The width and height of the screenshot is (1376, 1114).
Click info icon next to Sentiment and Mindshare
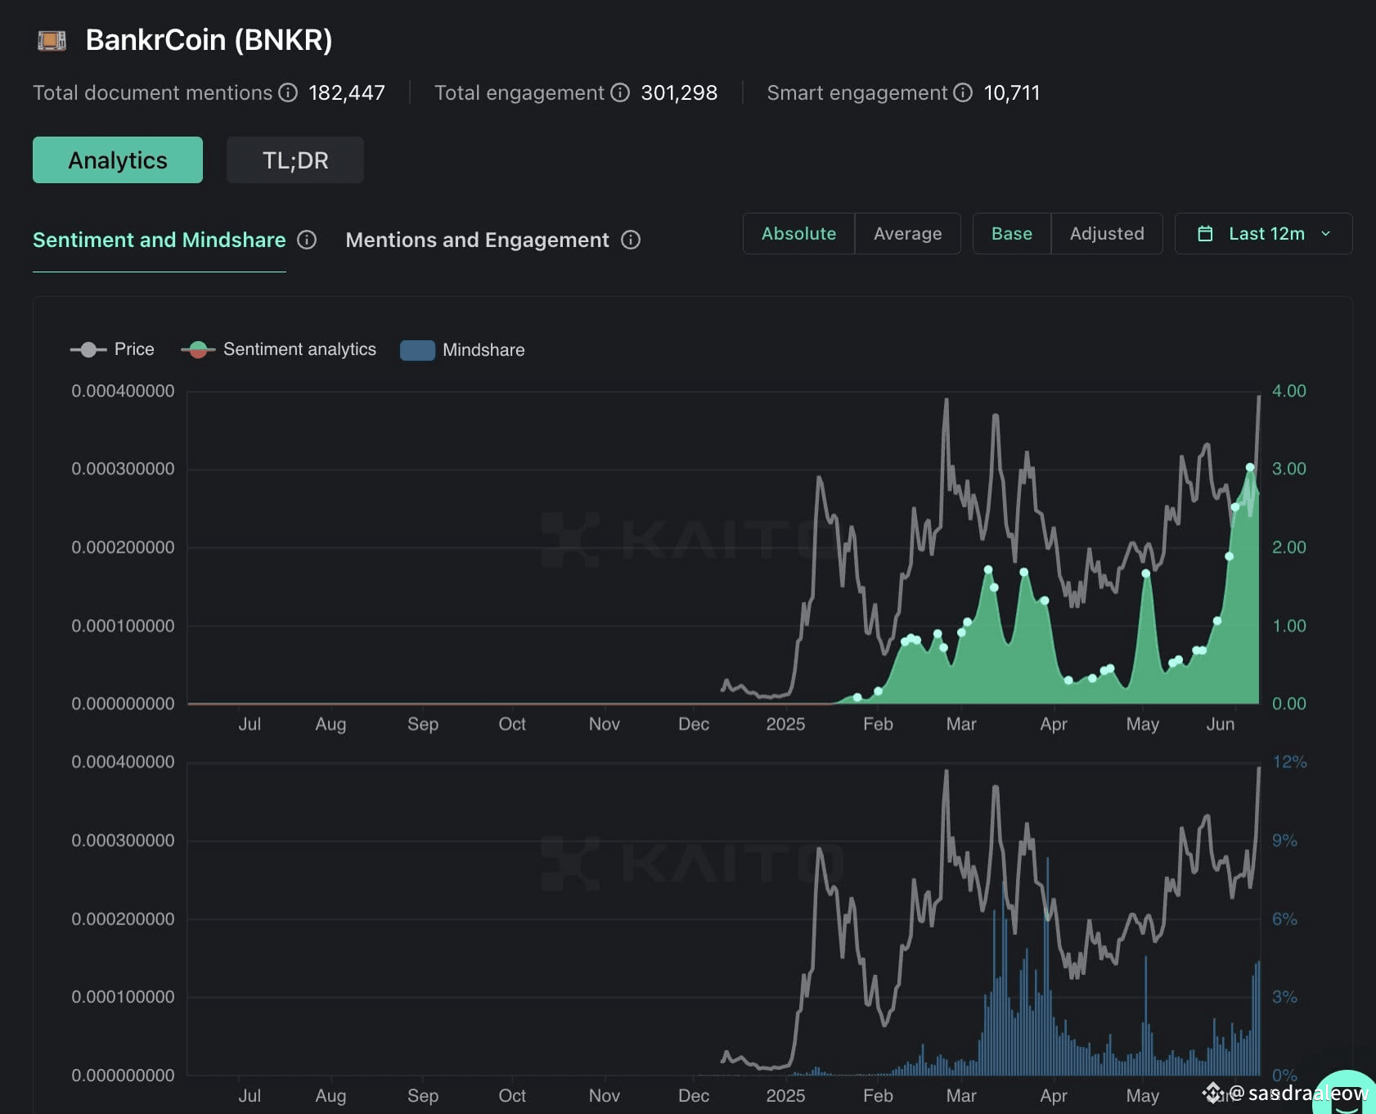(307, 240)
